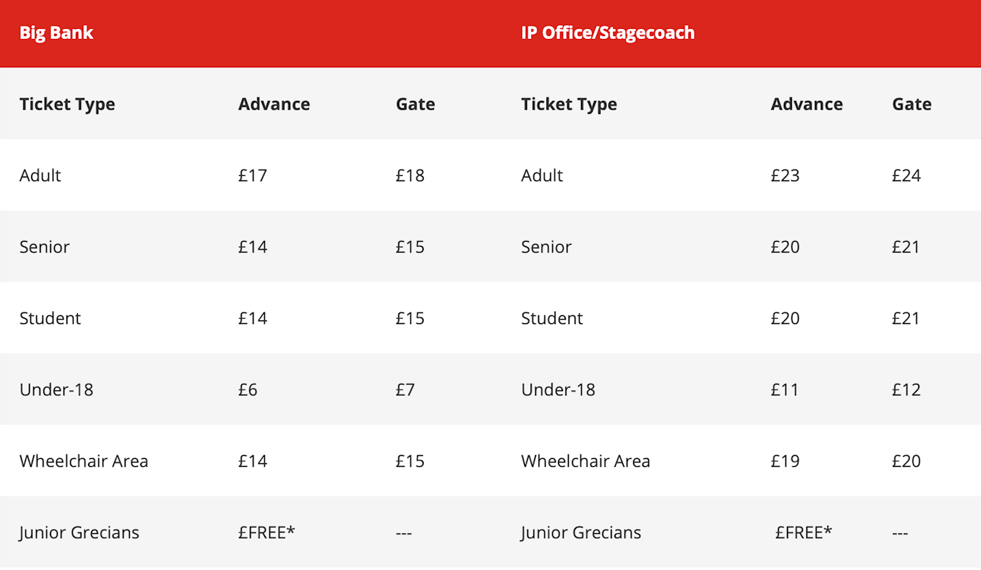Select the Big Bank Student row label
The width and height of the screenshot is (981, 570).
(50, 318)
